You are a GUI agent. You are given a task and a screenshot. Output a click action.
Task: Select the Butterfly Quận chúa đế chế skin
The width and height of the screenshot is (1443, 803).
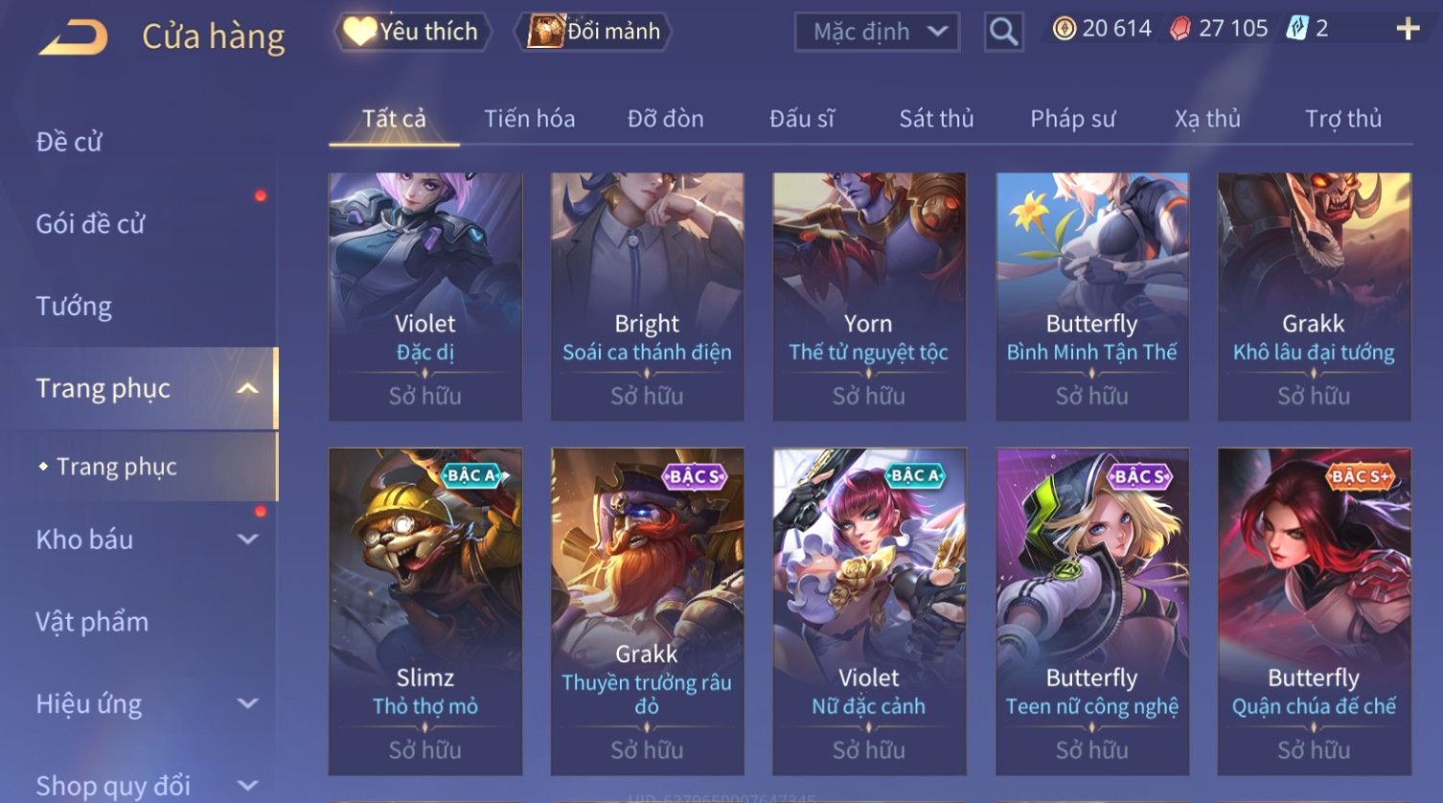(1314, 611)
